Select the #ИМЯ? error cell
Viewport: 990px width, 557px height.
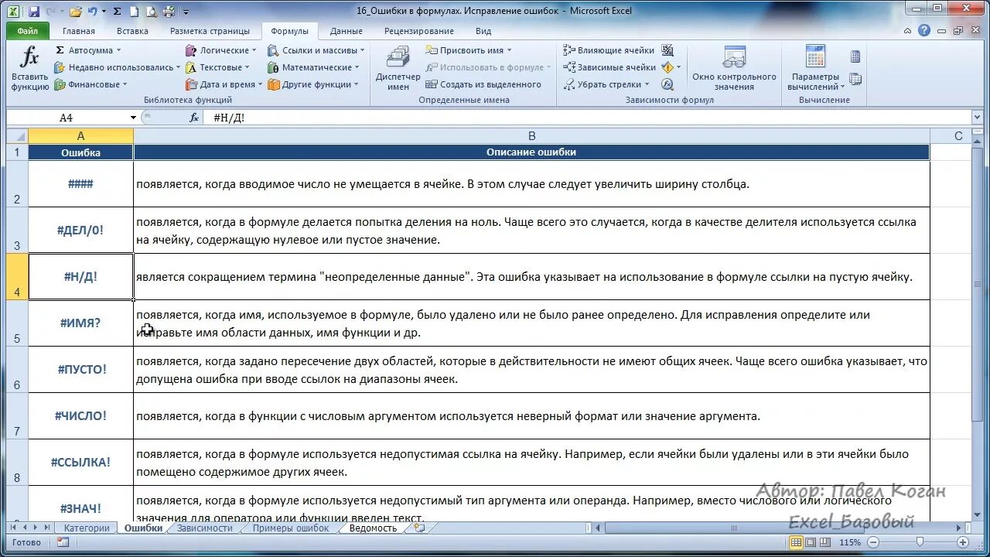[80, 323]
